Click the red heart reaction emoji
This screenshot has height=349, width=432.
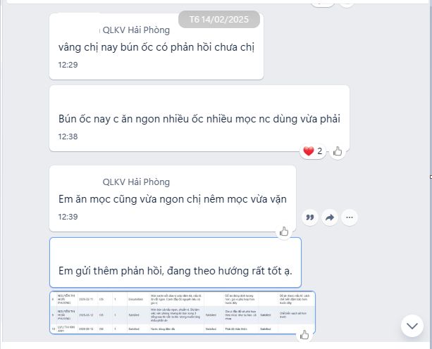click(x=309, y=151)
